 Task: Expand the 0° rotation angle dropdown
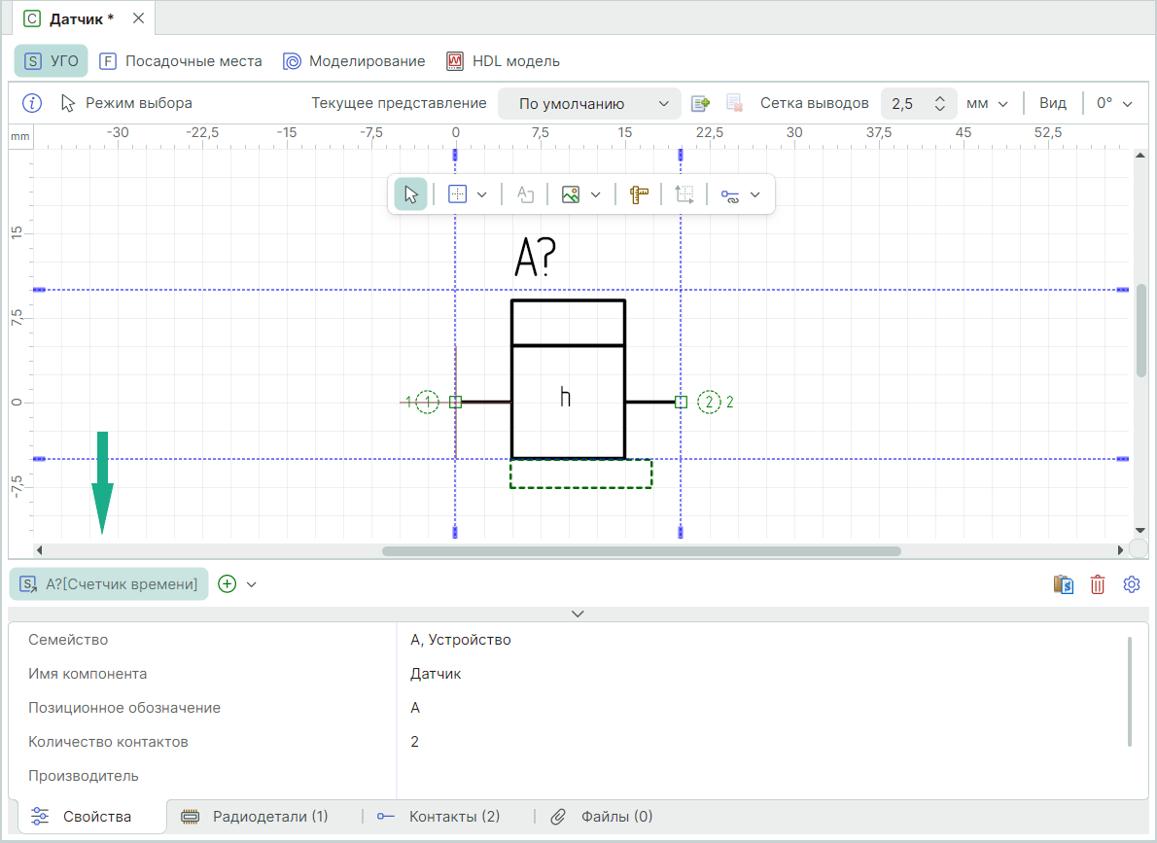click(1114, 103)
